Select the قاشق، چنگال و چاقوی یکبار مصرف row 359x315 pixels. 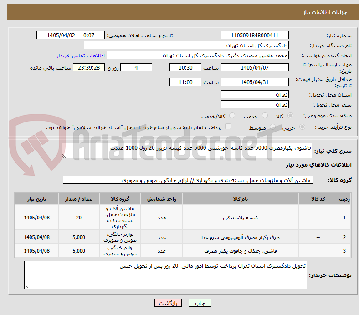pos(183,251)
